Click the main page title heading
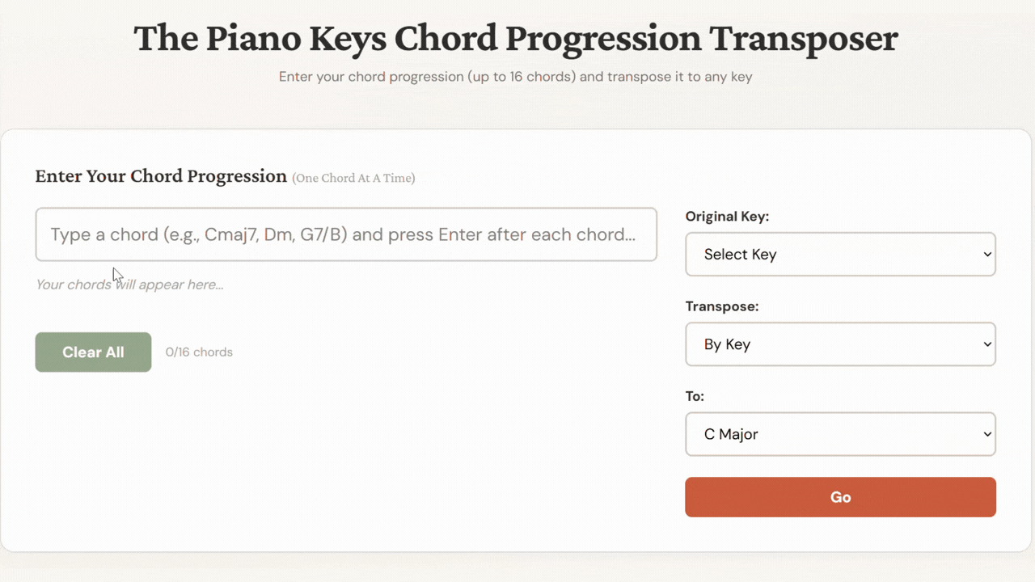Viewport: 1035px width, 582px height. [516, 39]
